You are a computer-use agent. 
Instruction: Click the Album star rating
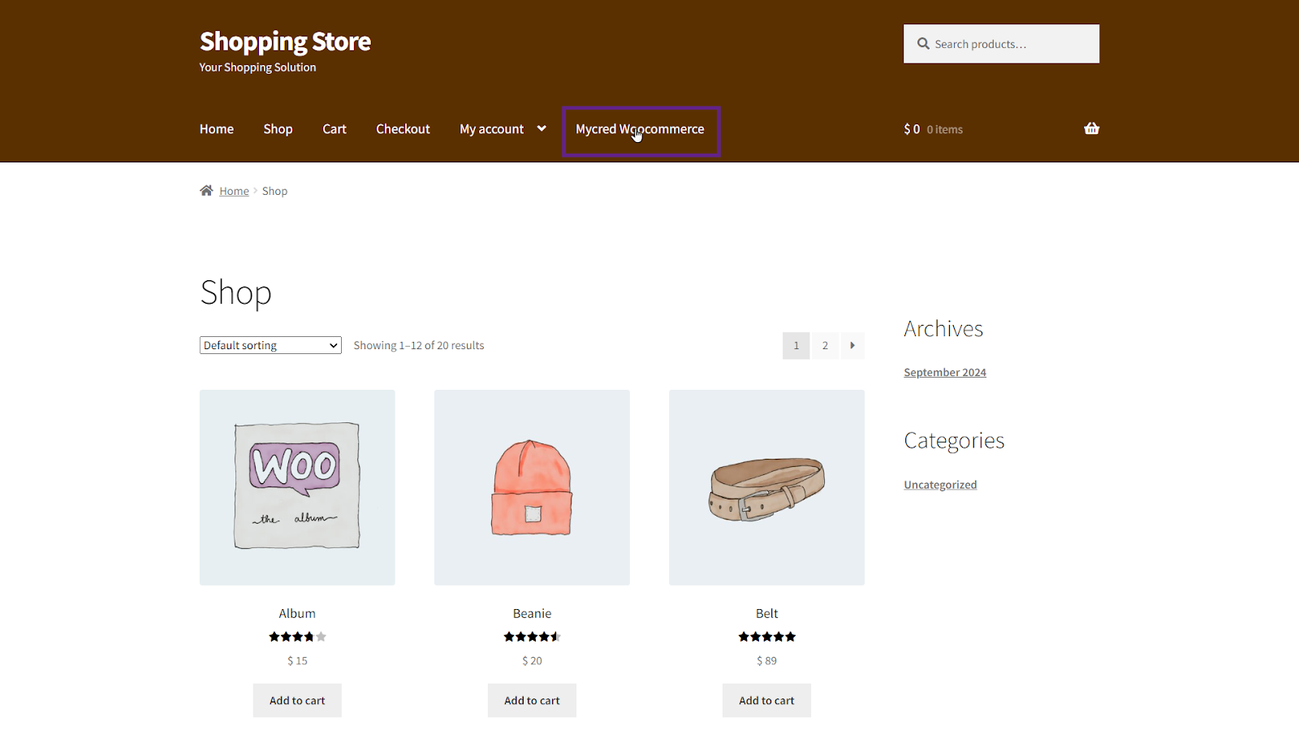point(297,637)
